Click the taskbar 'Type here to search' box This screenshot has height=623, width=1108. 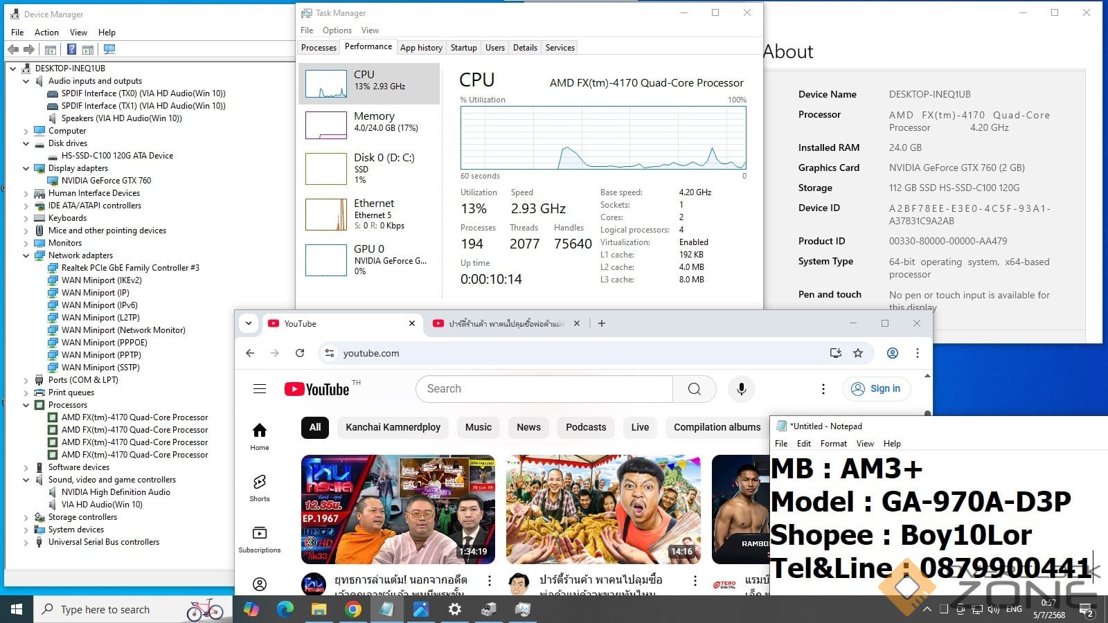tap(133, 609)
